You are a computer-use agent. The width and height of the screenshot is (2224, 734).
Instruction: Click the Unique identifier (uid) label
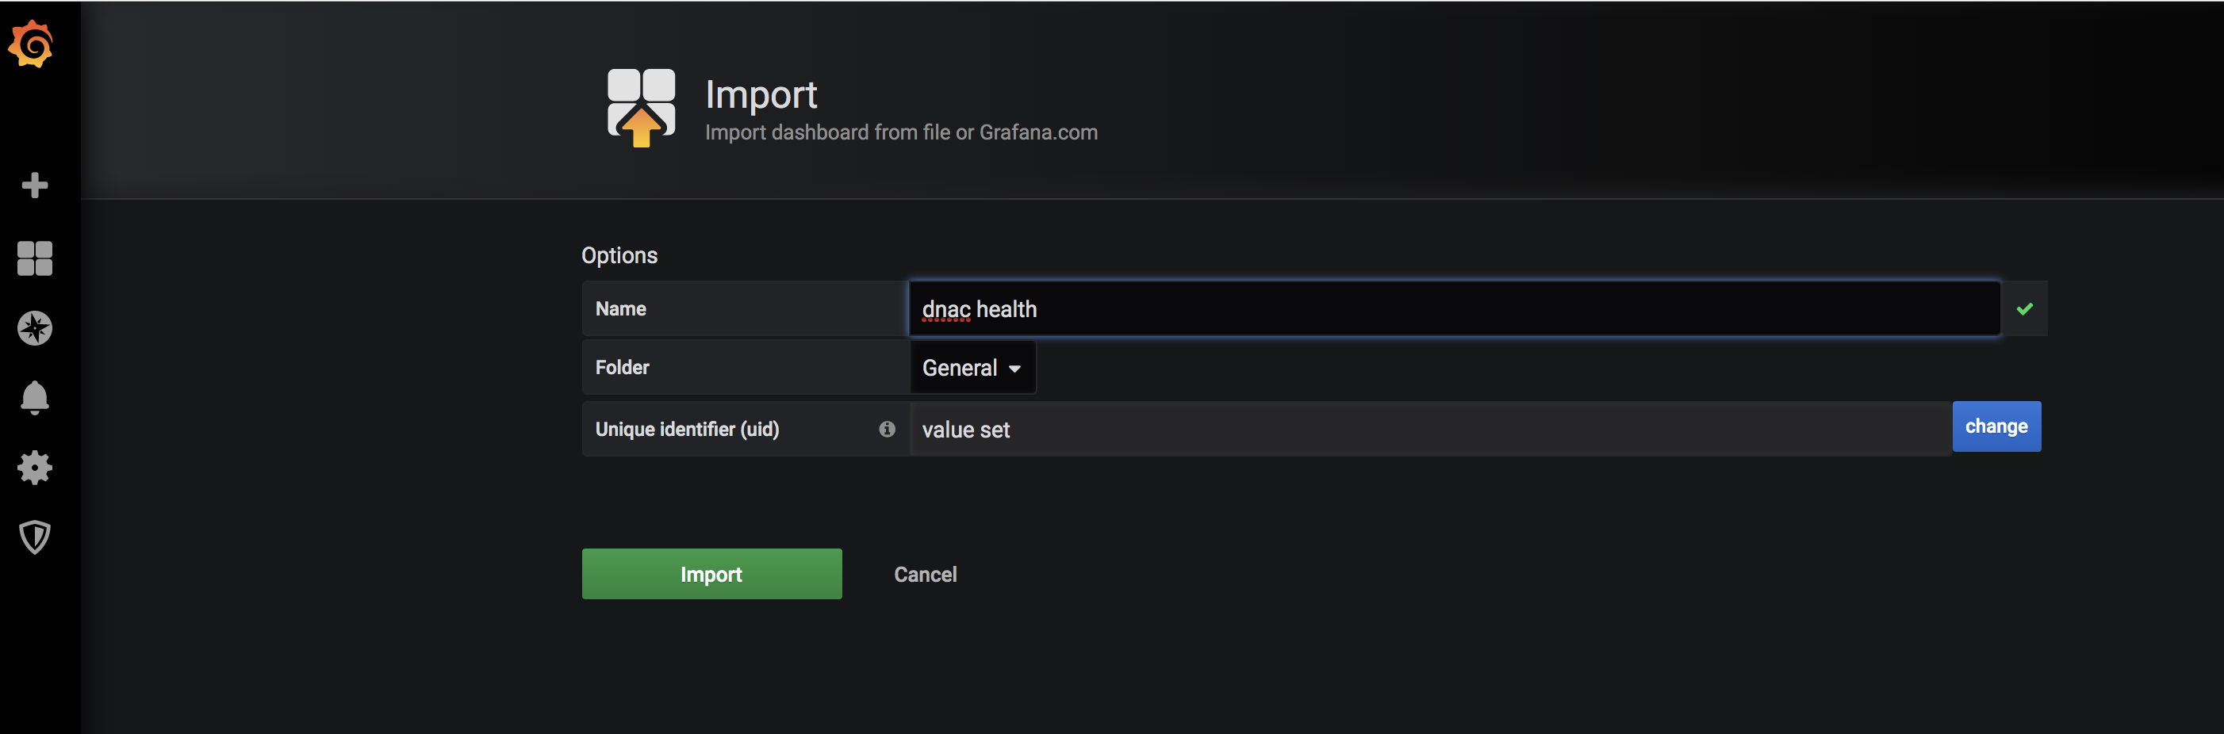(x=687, y=430)
